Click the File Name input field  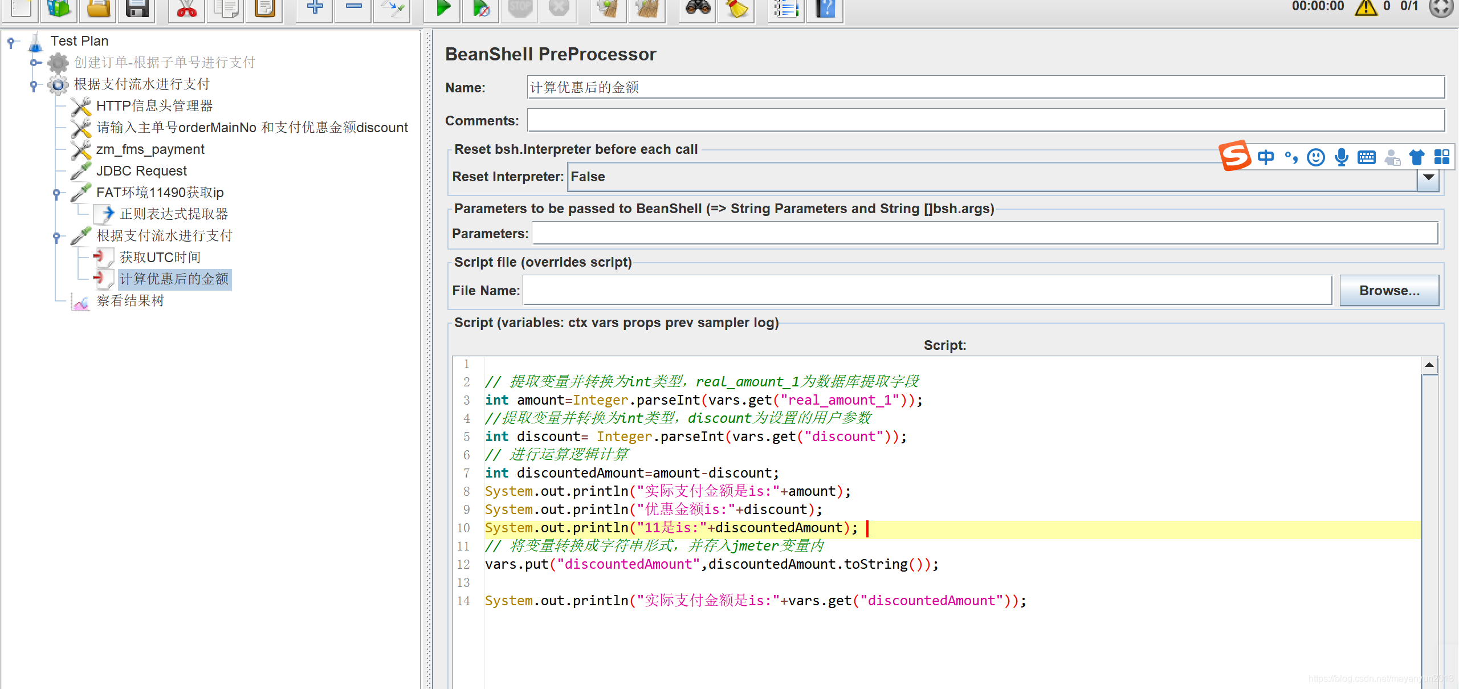point(927,291)
